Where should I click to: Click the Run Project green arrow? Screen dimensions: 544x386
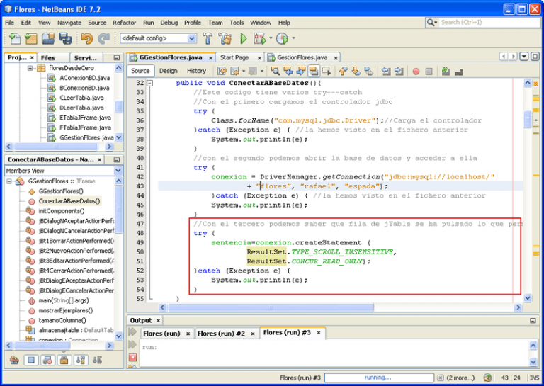243,38
